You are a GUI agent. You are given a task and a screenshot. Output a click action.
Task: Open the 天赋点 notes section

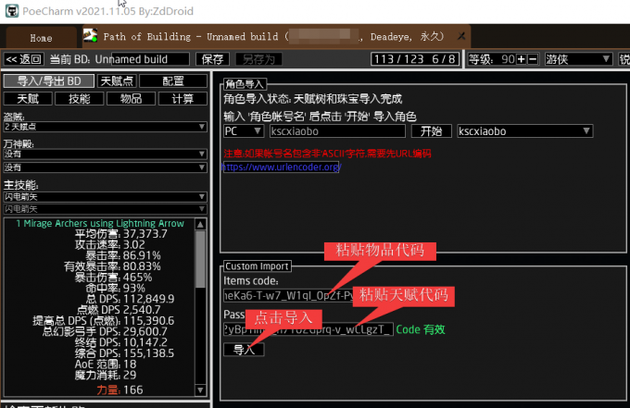coord(117,81)
